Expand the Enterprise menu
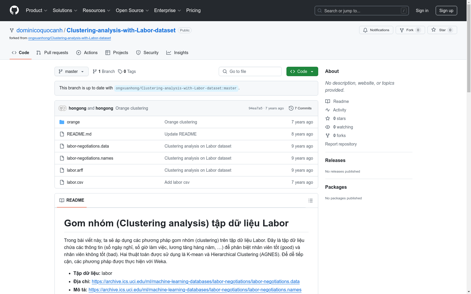The width and height of the screenshot is (471, 294). click(x=167, y=10)
